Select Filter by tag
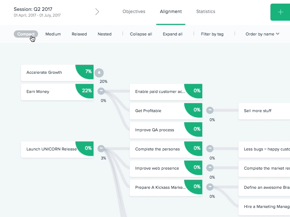This screenshot has width=290, height=217. pos(212,34)
